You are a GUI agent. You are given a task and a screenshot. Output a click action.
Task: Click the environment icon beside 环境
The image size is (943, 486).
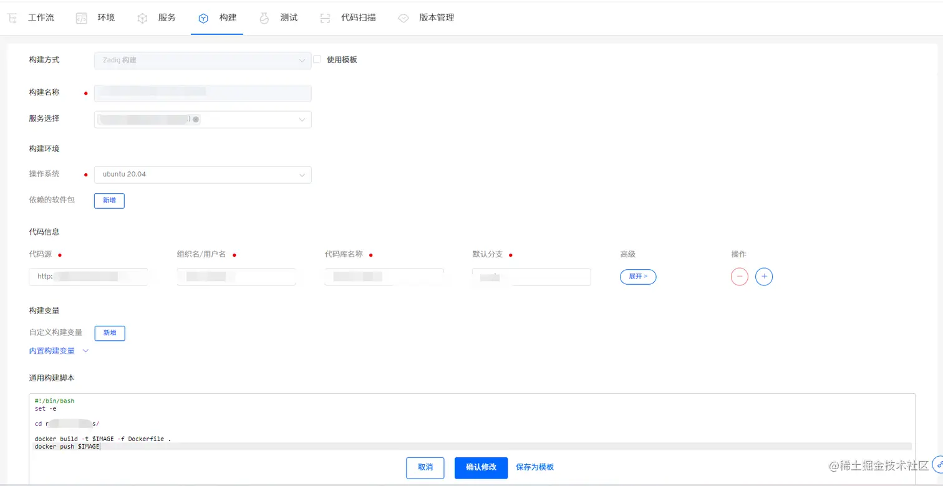[x=82, y=18]
